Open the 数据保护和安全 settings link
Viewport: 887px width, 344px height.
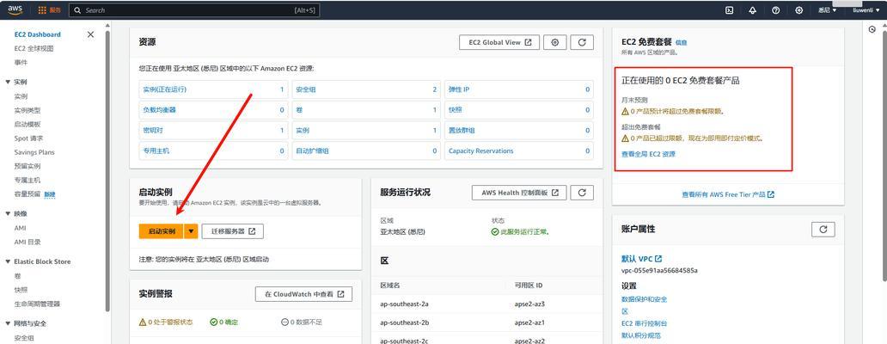pos(645,299)
